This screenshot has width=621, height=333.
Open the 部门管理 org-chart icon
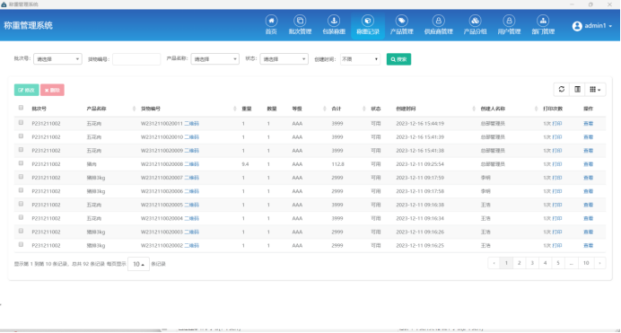pyautogui.click(x=543, y=21)
